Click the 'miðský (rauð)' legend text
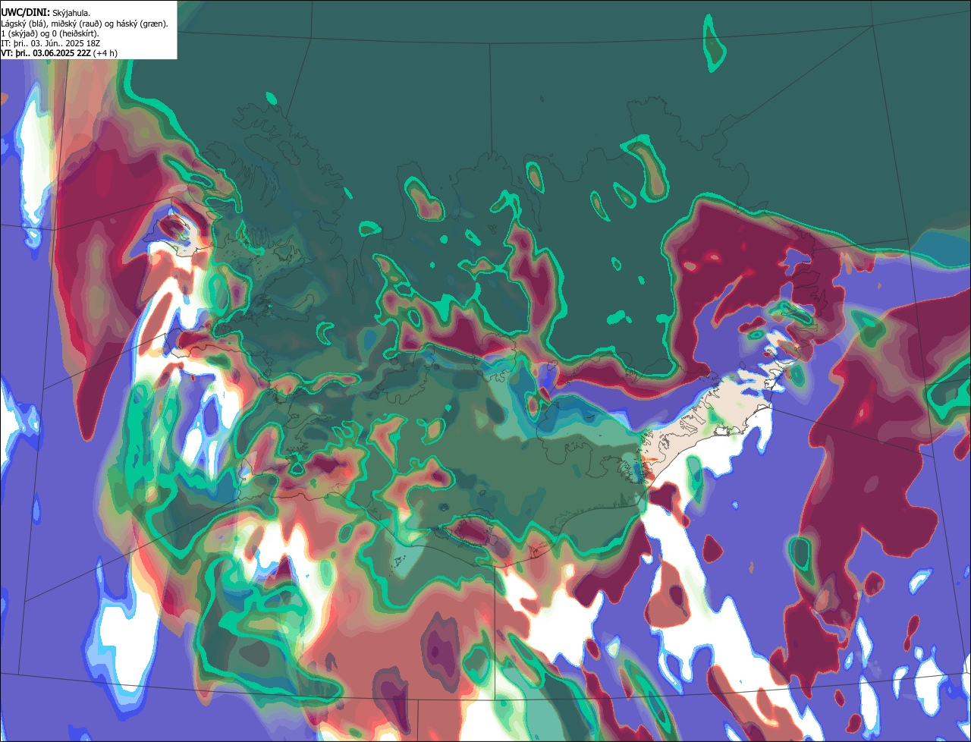 [x=76, y=24]
